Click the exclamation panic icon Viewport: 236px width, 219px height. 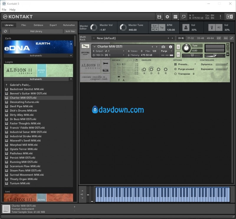click(x=220, y=17)
